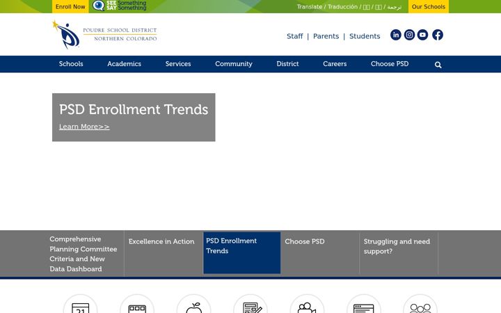Screen dimensions: 501x313
Task: Open the Community menu
Action: [x=234, y=64]
